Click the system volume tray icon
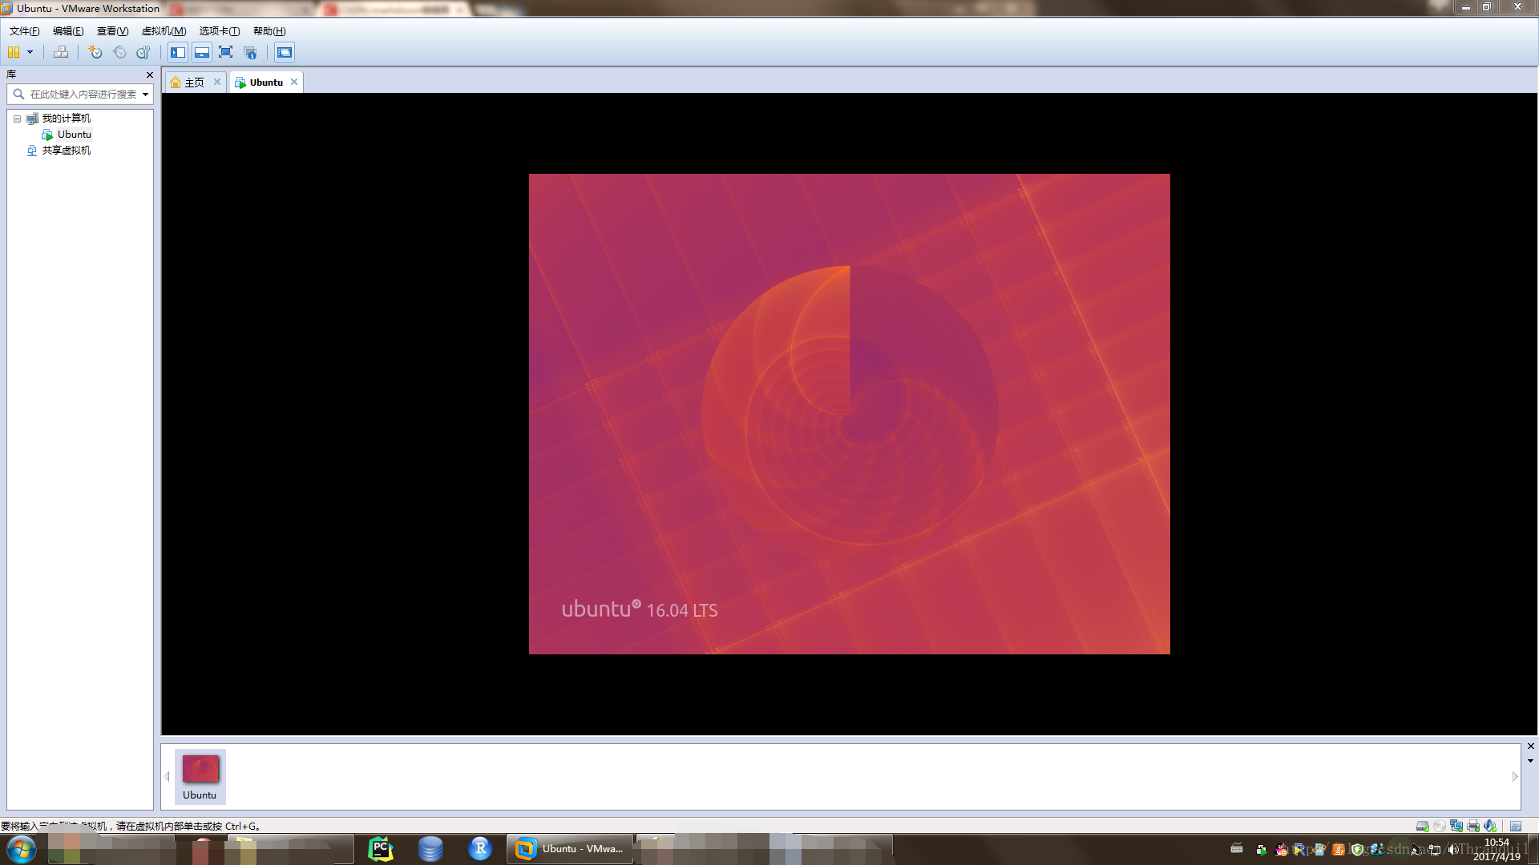 (1453, 850)
